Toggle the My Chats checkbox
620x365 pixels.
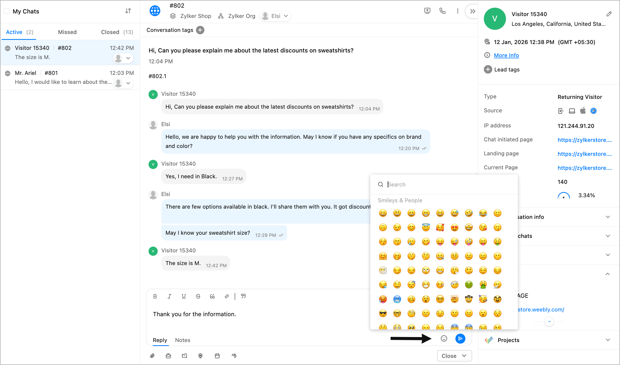click(7, 11)
